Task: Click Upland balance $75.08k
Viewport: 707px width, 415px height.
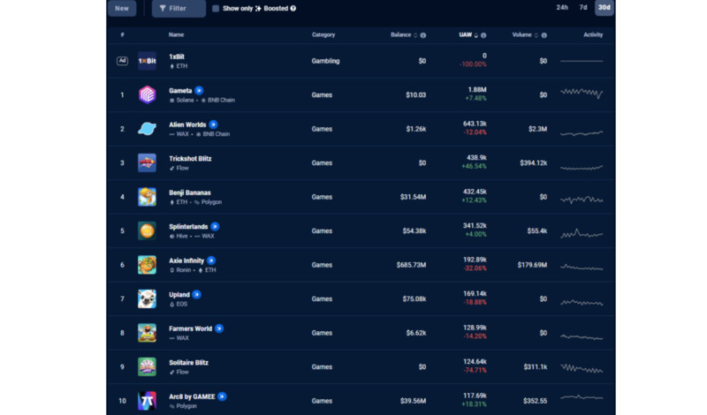Action: [x=414, y=298]
